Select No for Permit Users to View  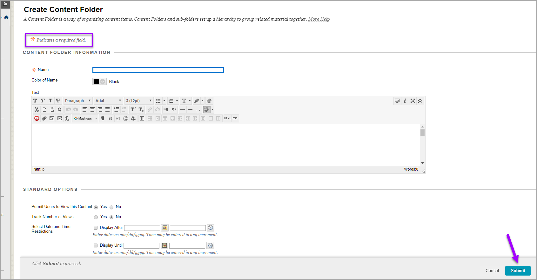[111, 207]
